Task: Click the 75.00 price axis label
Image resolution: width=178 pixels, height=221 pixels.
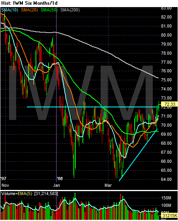Action: pos(166,80)
